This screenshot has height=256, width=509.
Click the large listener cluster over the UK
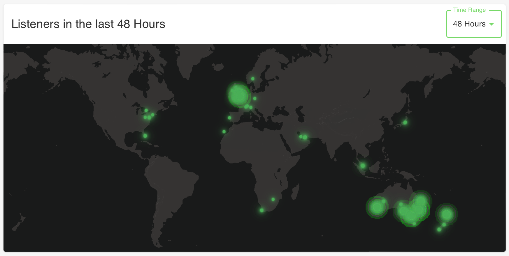coord(239,95)
